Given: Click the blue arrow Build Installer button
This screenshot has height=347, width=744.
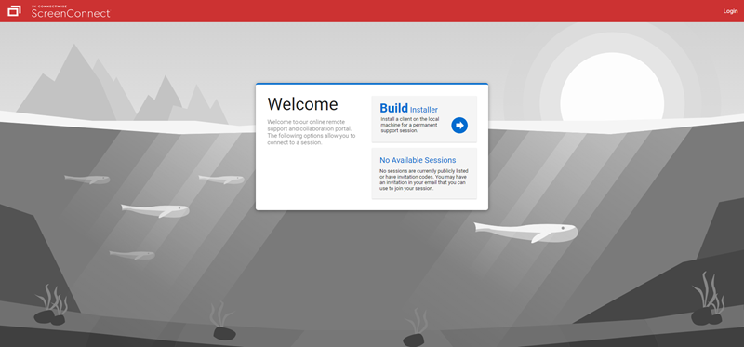Looking at the screenshot, I should coord(458,126).
